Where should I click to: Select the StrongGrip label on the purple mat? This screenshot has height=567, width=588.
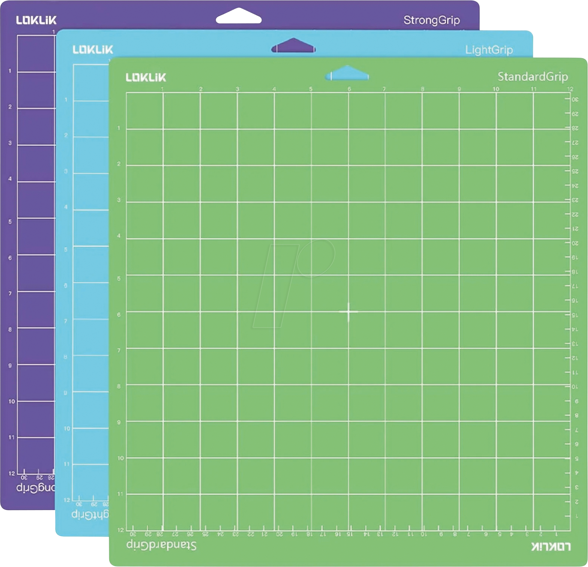432,20
